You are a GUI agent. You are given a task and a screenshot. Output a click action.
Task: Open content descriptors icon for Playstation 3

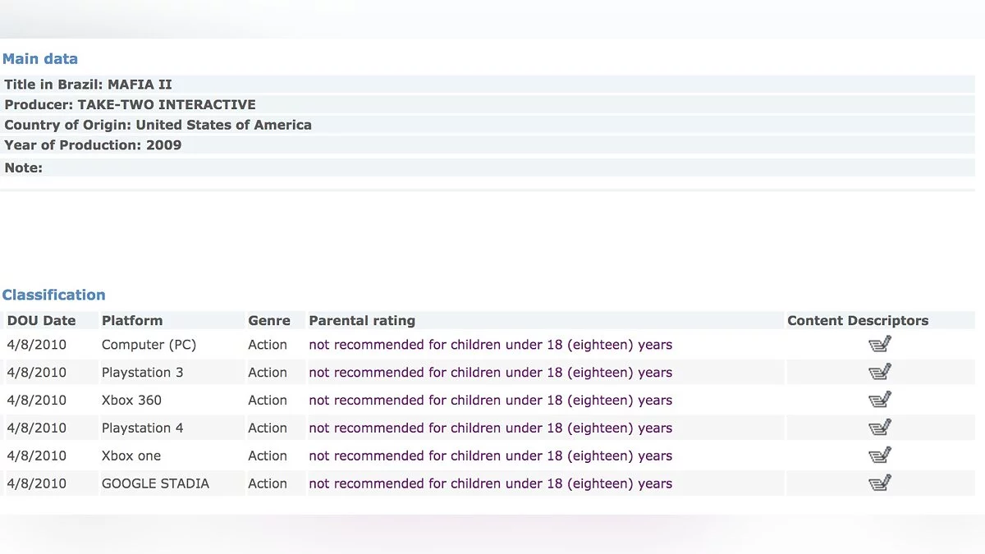click(x=879, y=373)
